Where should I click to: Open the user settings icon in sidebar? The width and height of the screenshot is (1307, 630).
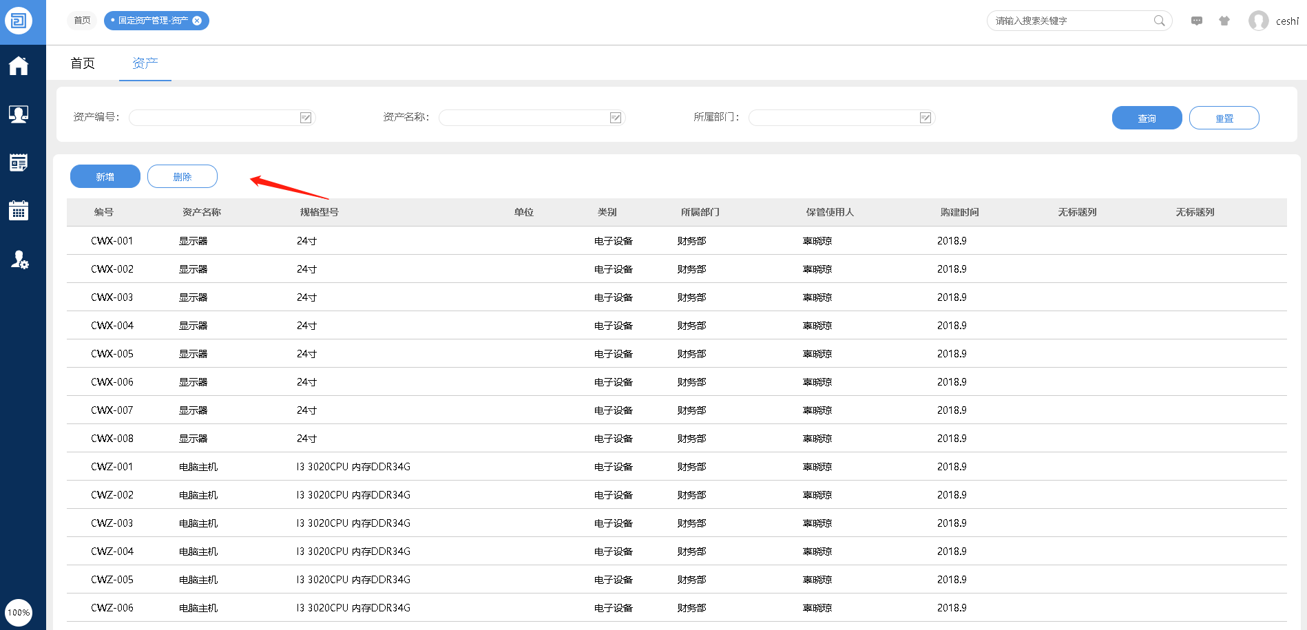tap(19, 260)
